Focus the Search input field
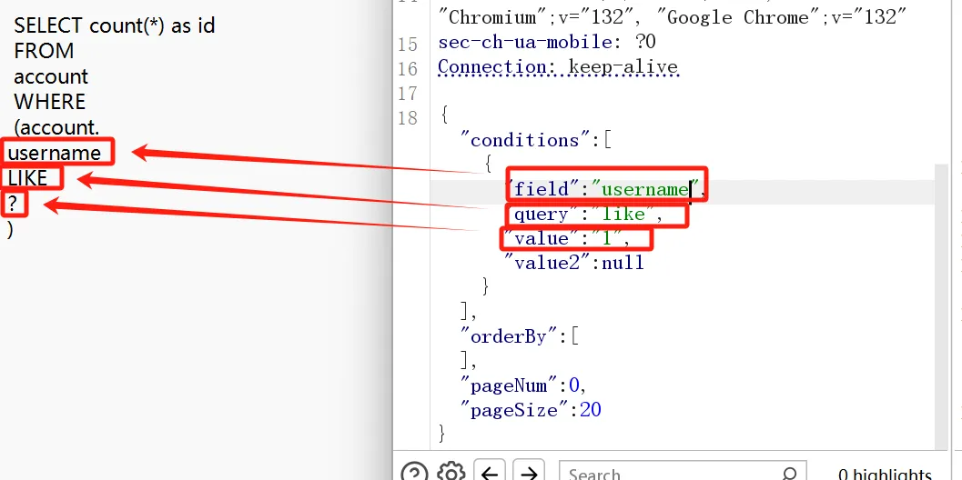The width and height of the screenshot is (962, 480). coord(683,472)
